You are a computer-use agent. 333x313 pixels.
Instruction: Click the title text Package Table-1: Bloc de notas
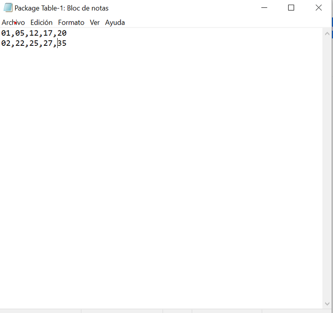(x=62, y=8)
